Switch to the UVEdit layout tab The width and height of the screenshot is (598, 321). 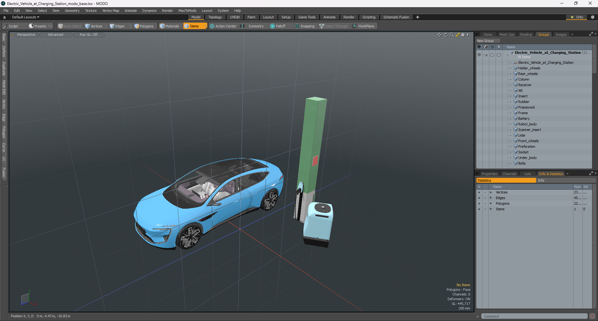point(235,17)
